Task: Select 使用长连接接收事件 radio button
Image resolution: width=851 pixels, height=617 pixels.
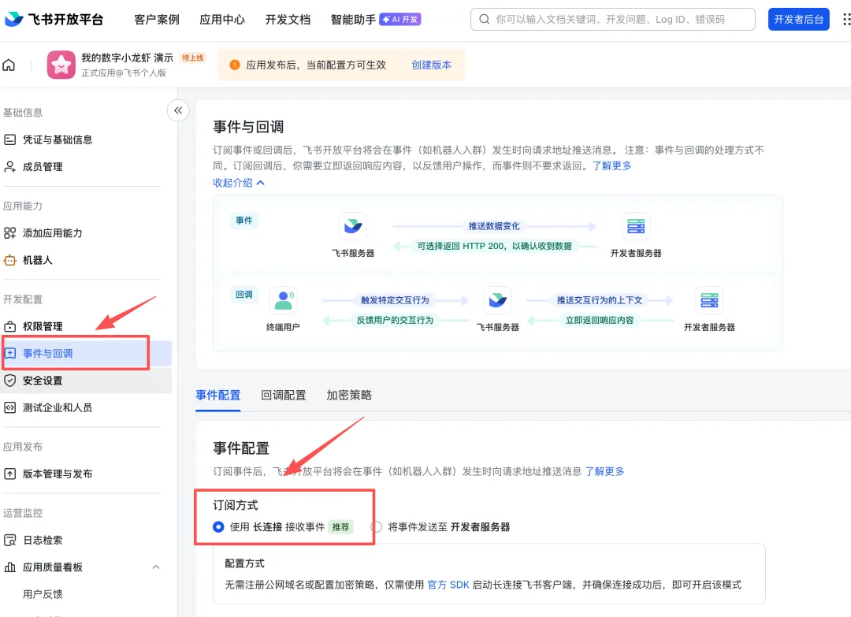Action: (218, 527)
